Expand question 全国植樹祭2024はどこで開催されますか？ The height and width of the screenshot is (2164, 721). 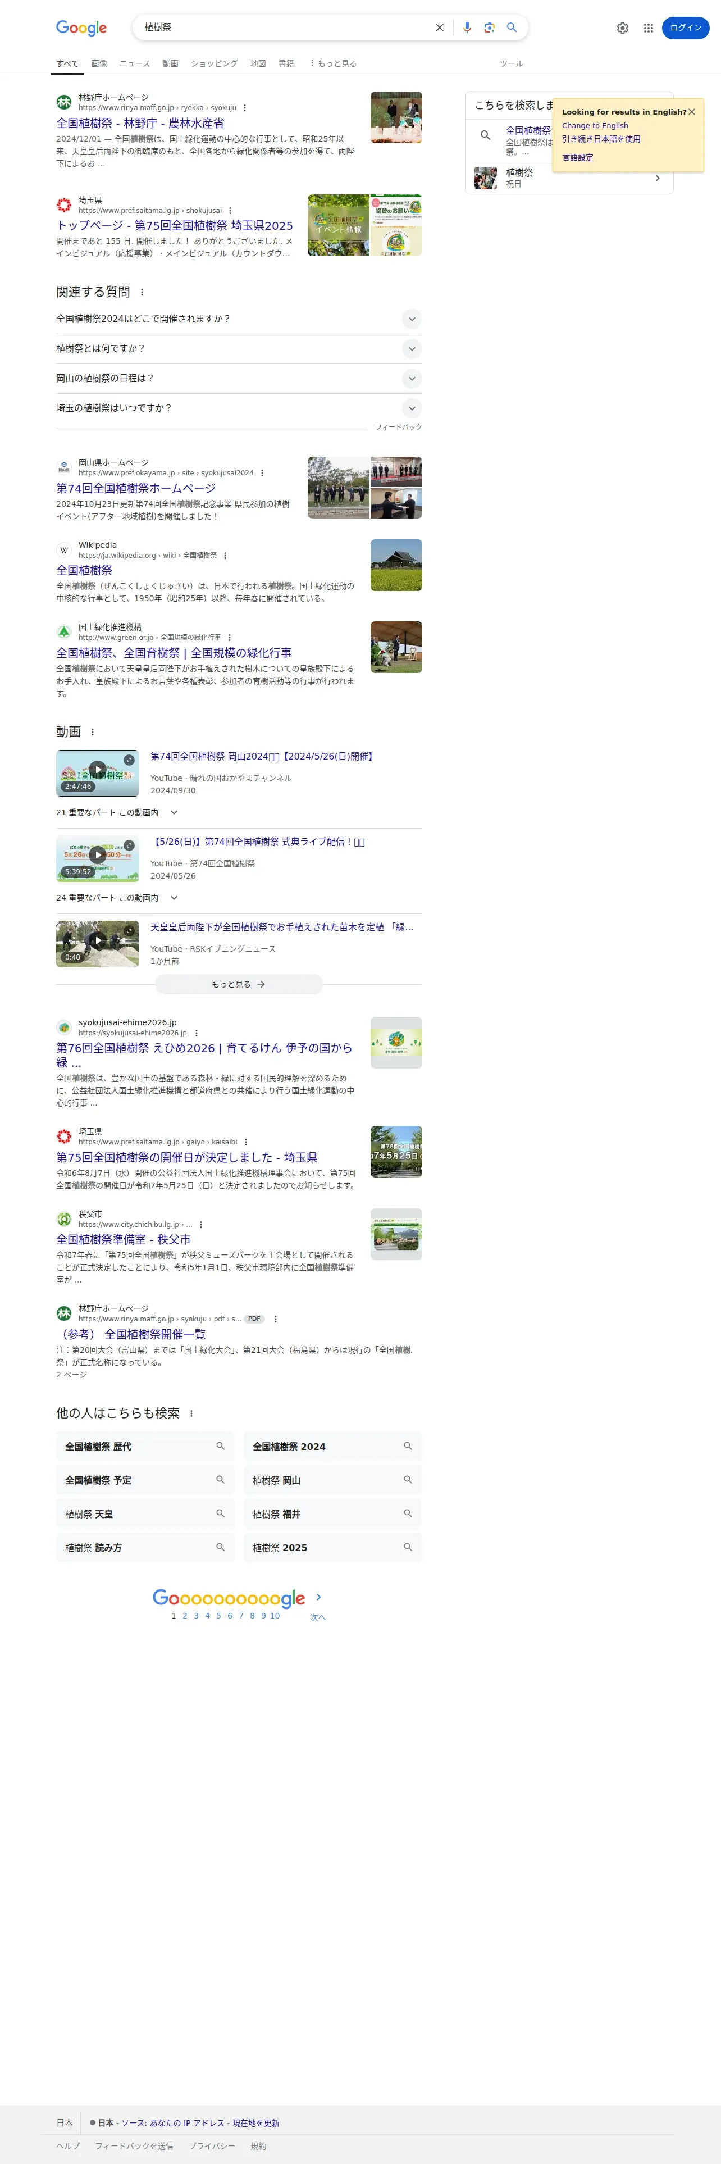pos(239,319)
